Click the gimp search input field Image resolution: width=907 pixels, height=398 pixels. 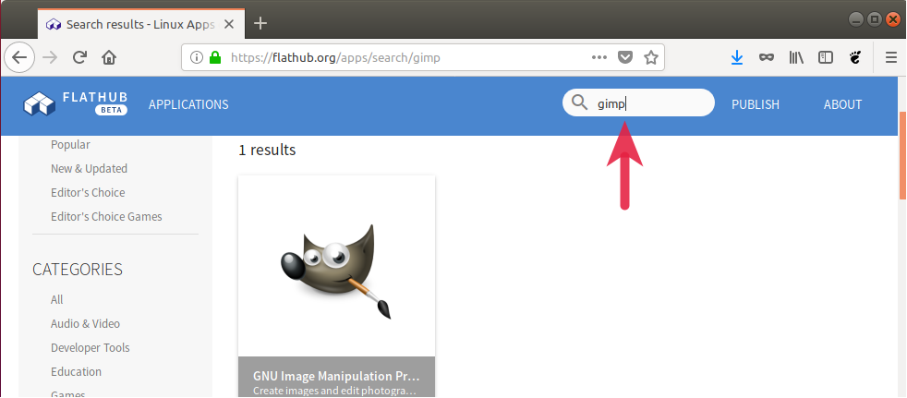coord(638,103)
